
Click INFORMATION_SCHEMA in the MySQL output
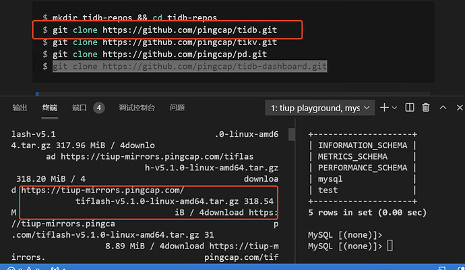pos(363,145)
